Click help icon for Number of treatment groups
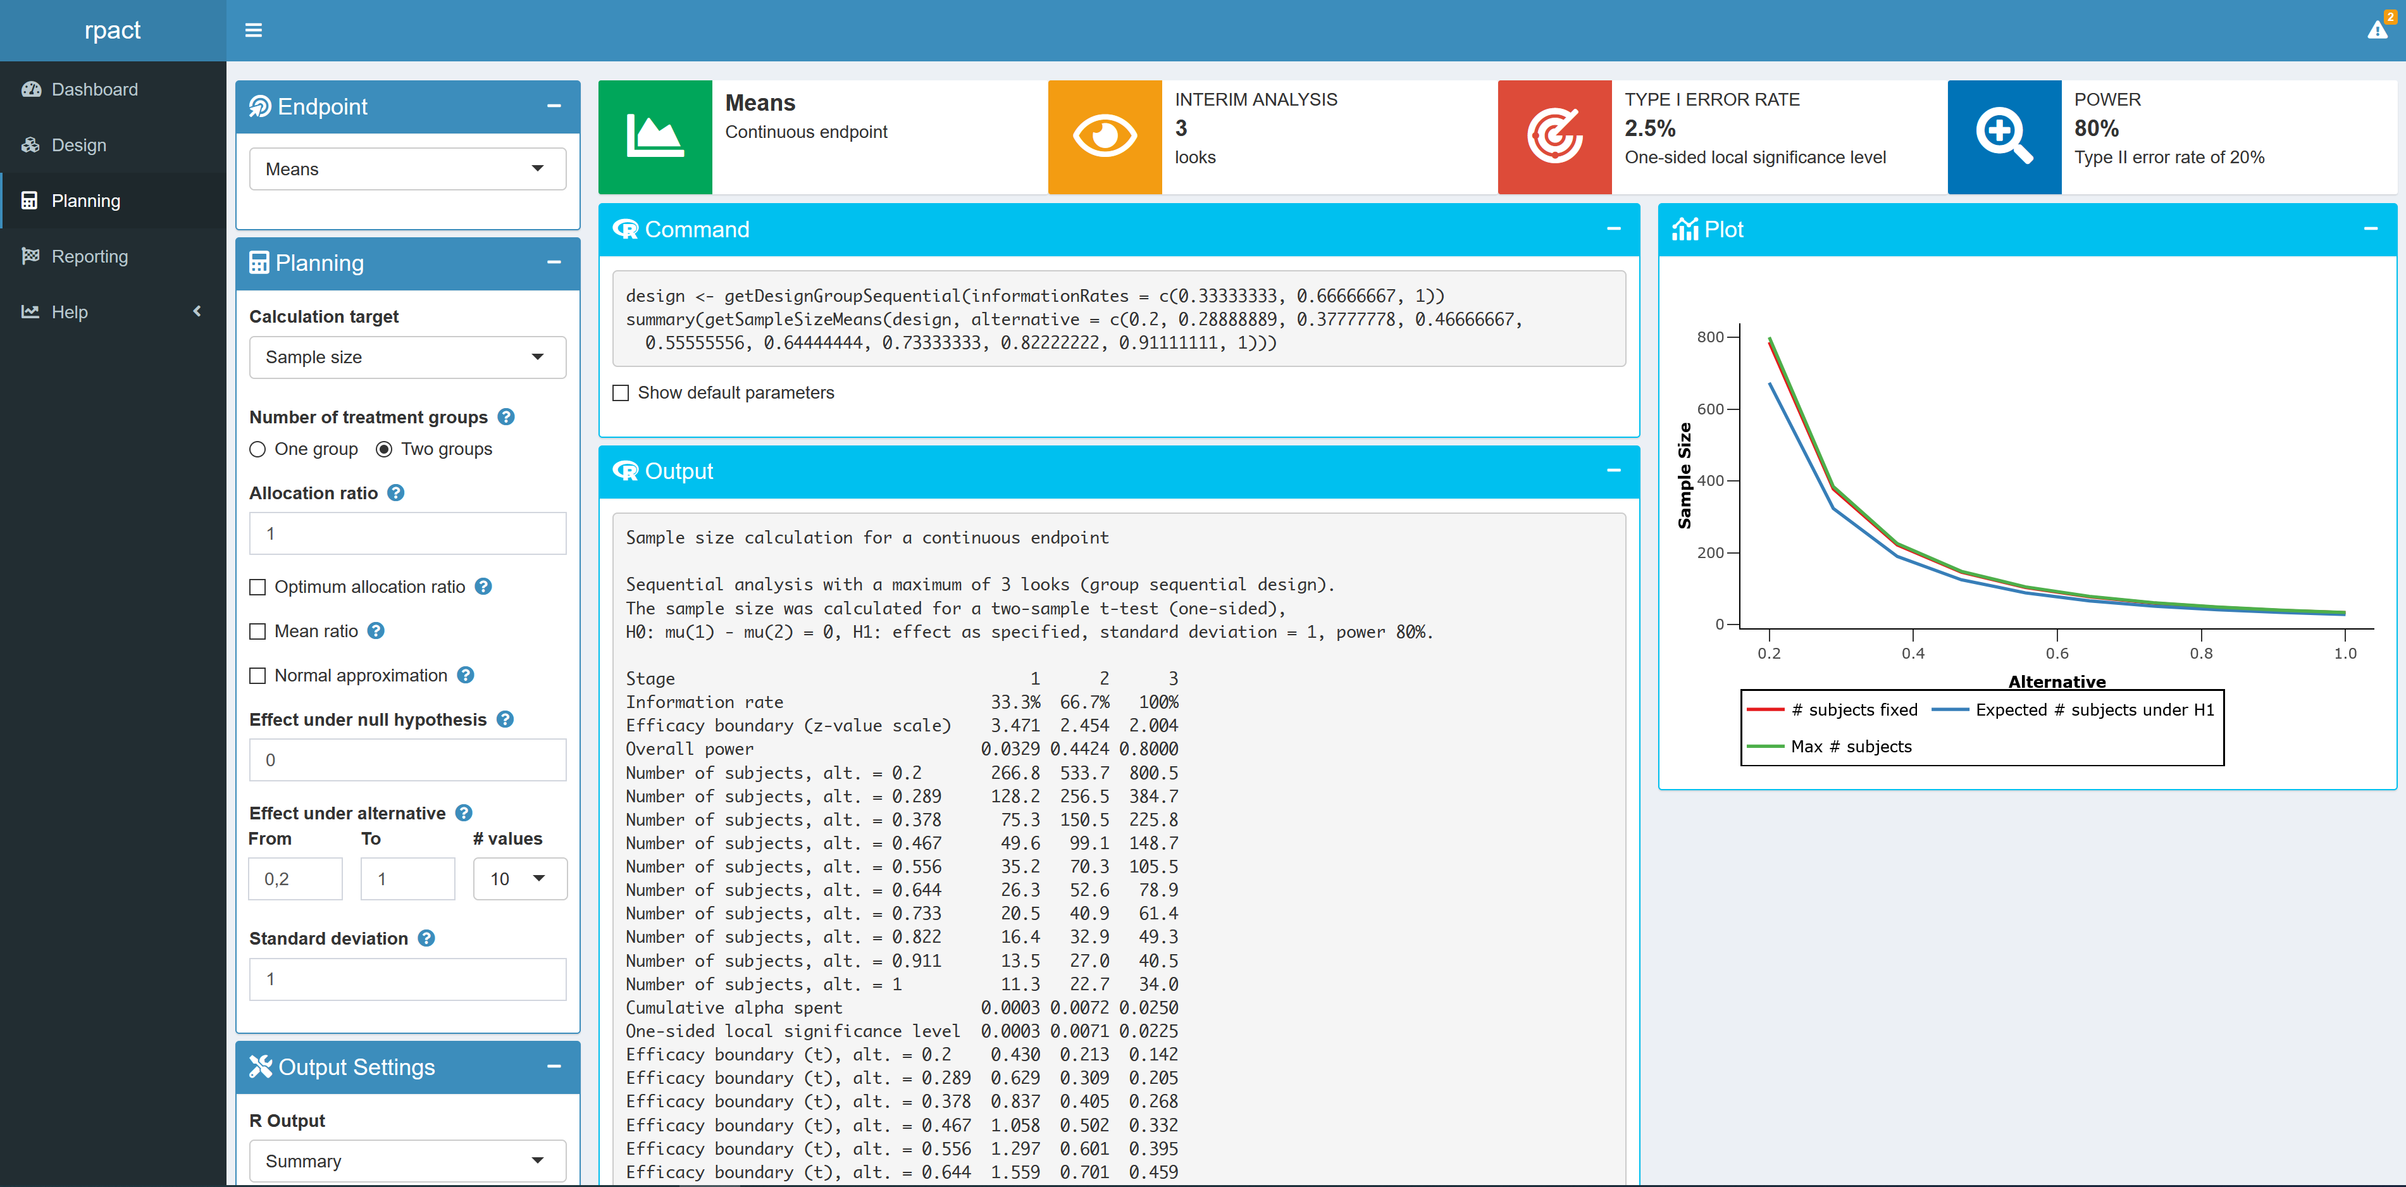Image resolution: width=2406 pixels, height=1187 pixels. 506,418
